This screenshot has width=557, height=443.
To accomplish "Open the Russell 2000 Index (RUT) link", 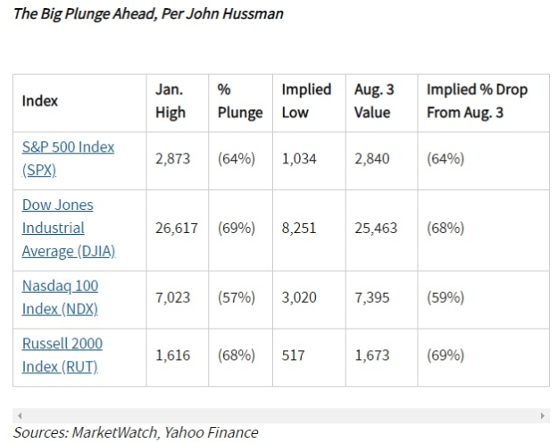I will tap(62, 355).
